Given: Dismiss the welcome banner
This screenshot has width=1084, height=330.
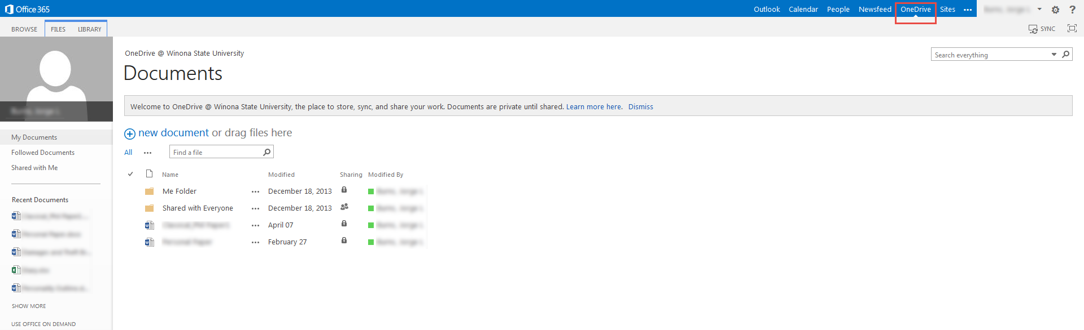Looking at the screenshot, I should pyautogui.click(x=640, y=107).
